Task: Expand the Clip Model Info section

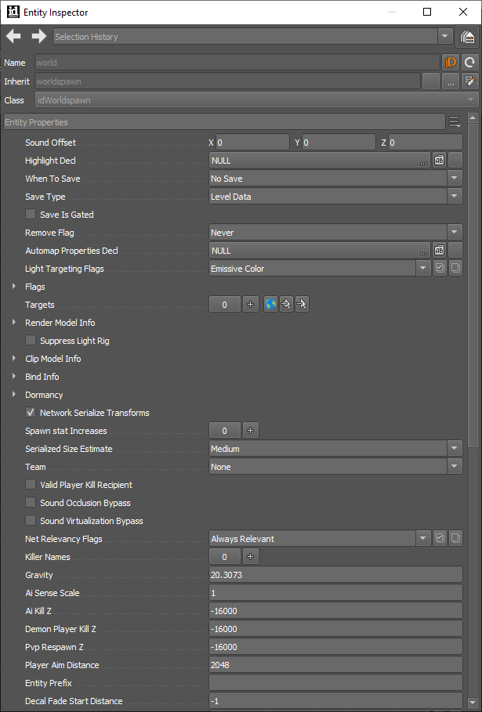Action: click(14, 358)
